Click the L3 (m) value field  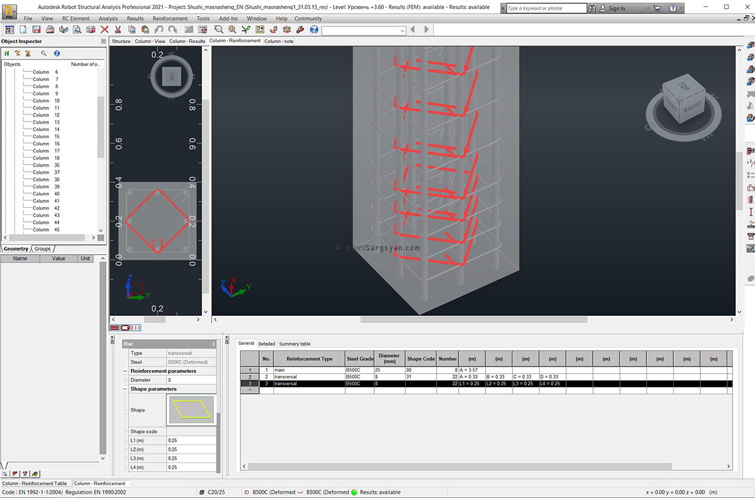191,459
